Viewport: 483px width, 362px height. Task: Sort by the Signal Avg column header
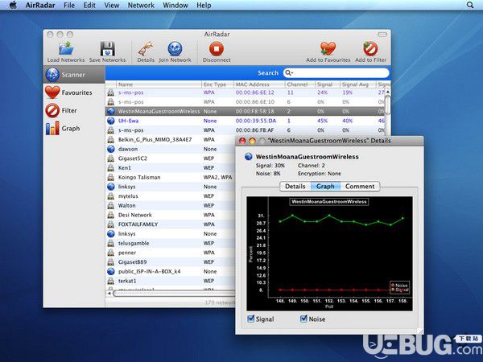tap(358, 84)
